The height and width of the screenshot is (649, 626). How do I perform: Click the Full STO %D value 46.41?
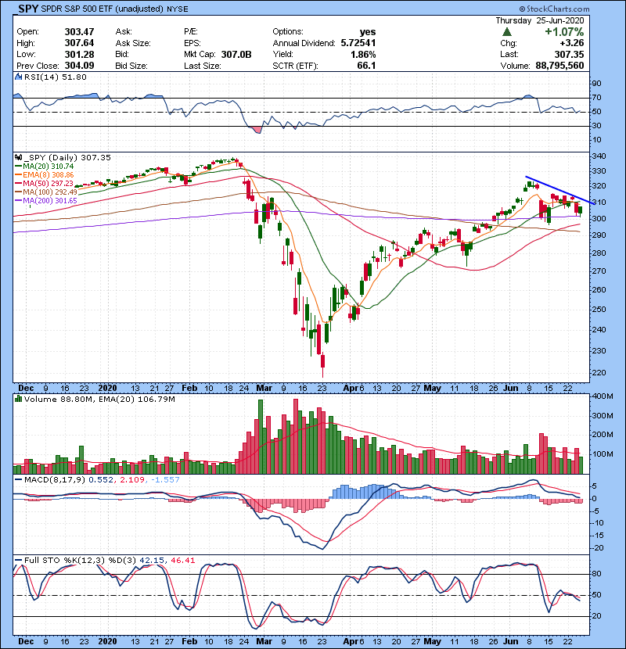pos(182,561)
